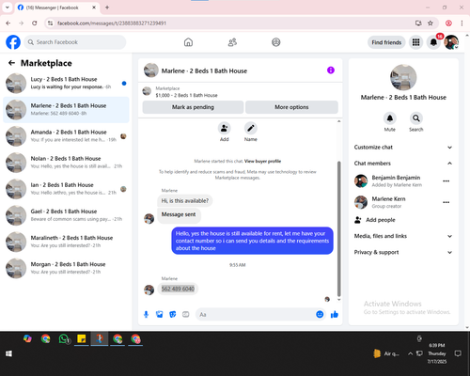Image resolution: width=470 pixels, height=376 pixels.
Task: Open Windows notification center icon
Action: (458, 353)
